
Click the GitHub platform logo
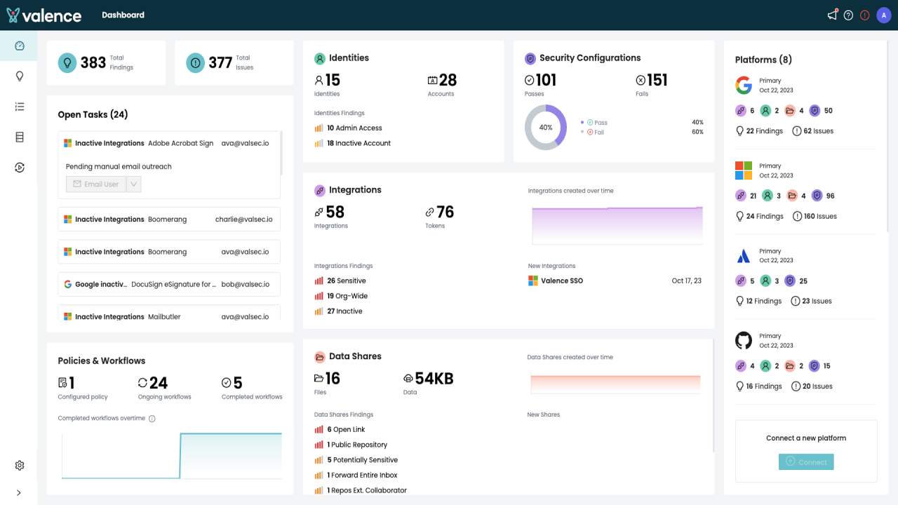(x=744, y=341)
